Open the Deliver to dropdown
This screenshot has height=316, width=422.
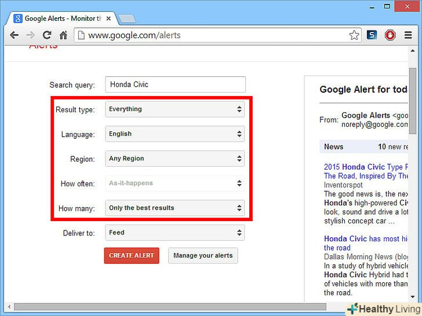tap(174, 233)
